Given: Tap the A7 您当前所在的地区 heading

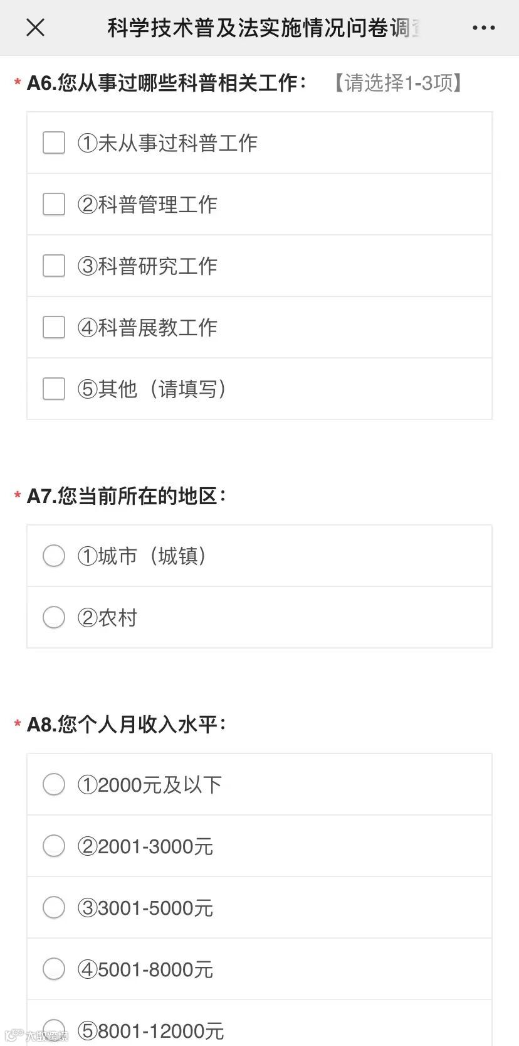Looking at the screenshot, I should [125, 496].
